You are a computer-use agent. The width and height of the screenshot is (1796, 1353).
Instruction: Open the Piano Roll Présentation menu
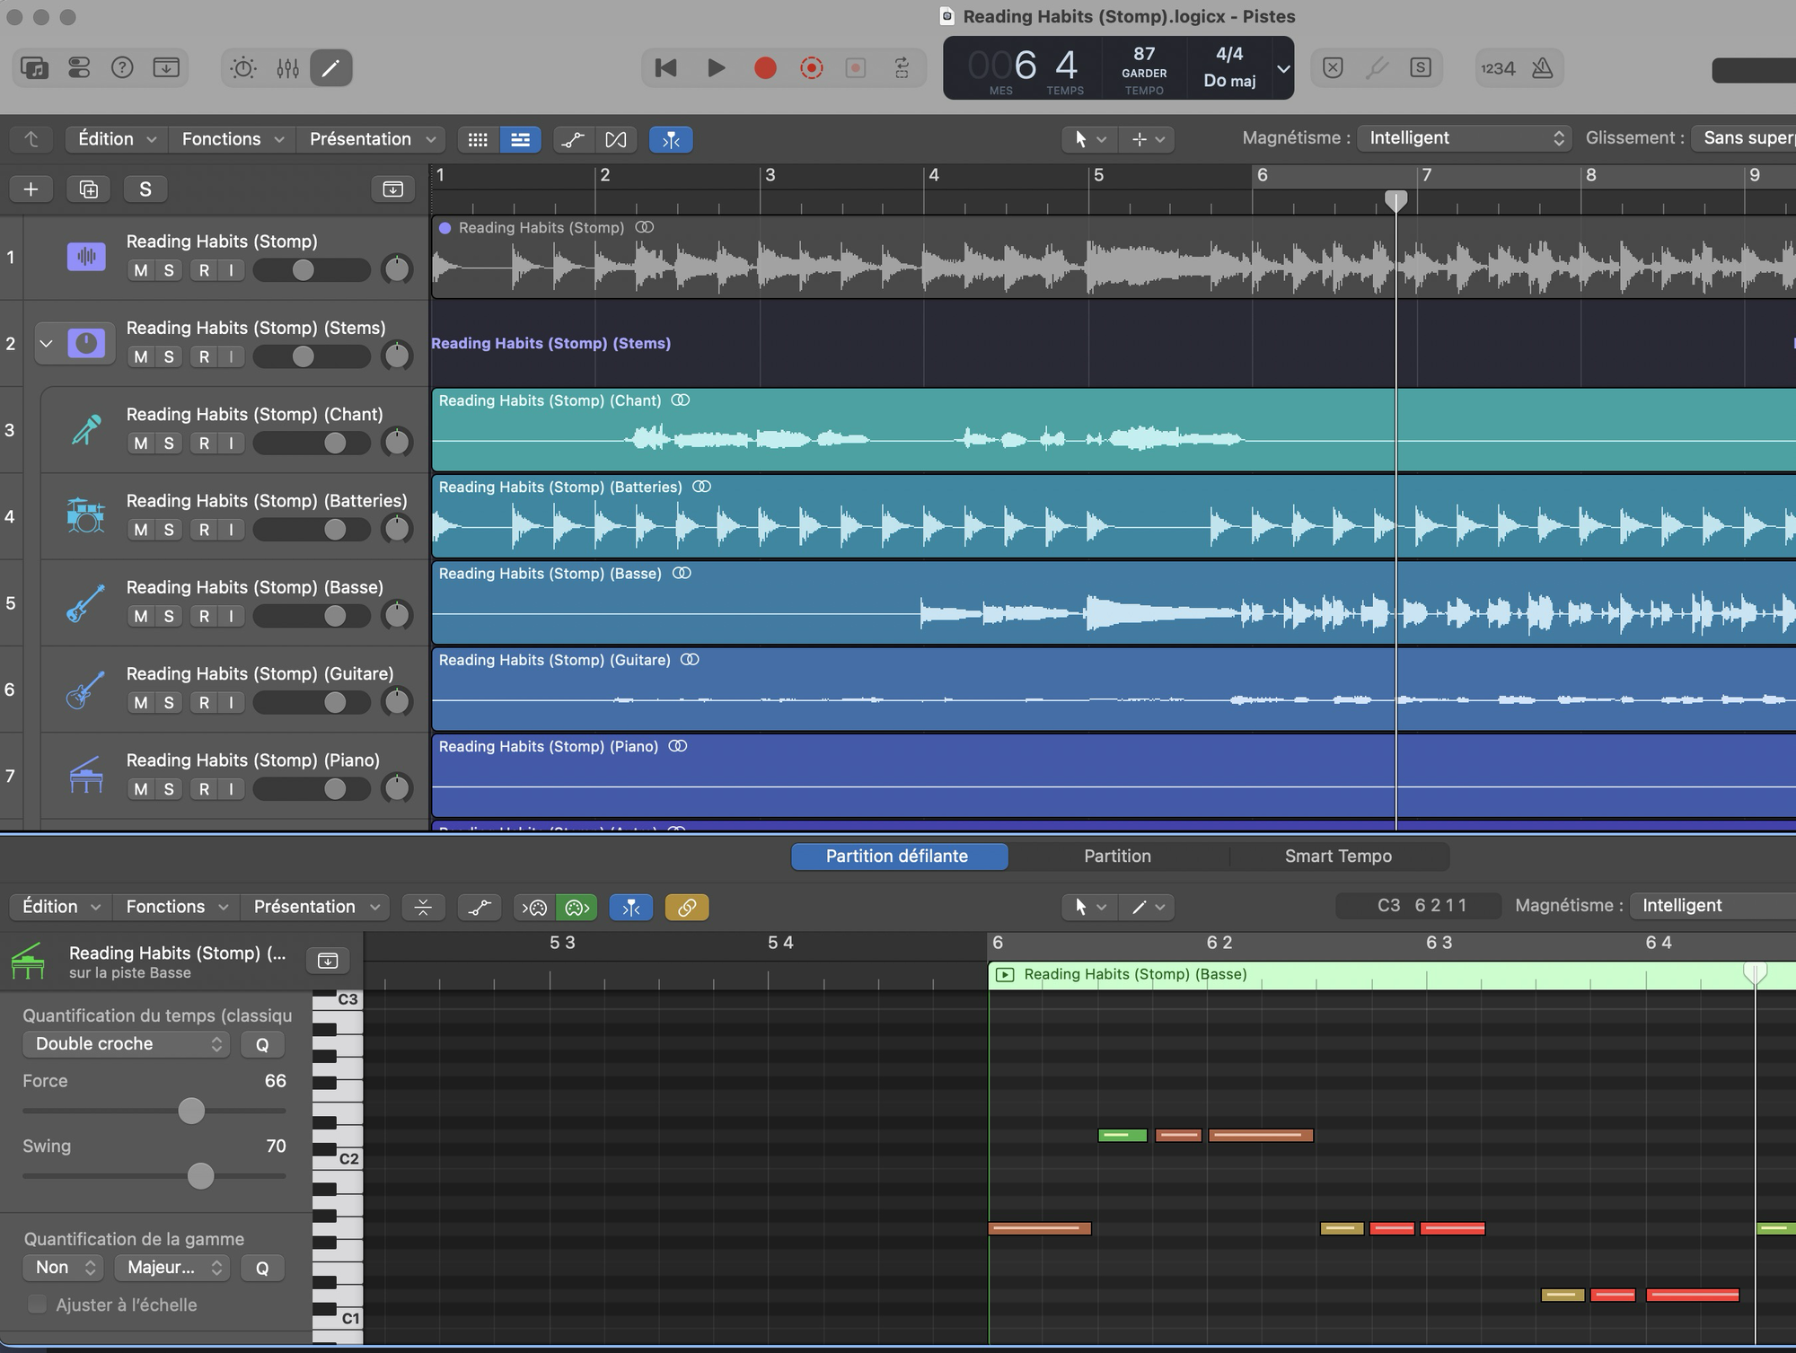pos(315,907)
